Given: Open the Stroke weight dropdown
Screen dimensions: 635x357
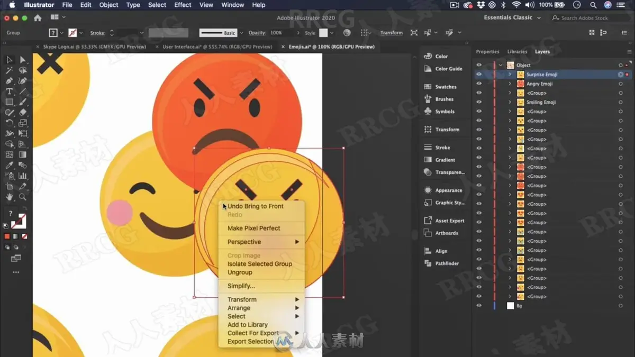Looking at the screenshot, I should [x=141, y=33].
